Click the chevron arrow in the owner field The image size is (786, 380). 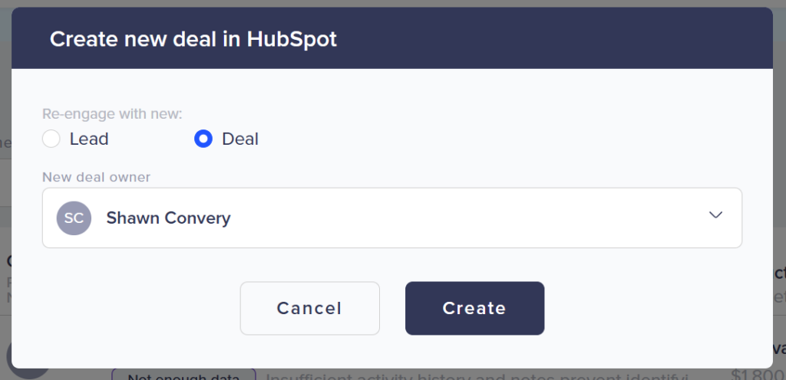pos(715,215)
